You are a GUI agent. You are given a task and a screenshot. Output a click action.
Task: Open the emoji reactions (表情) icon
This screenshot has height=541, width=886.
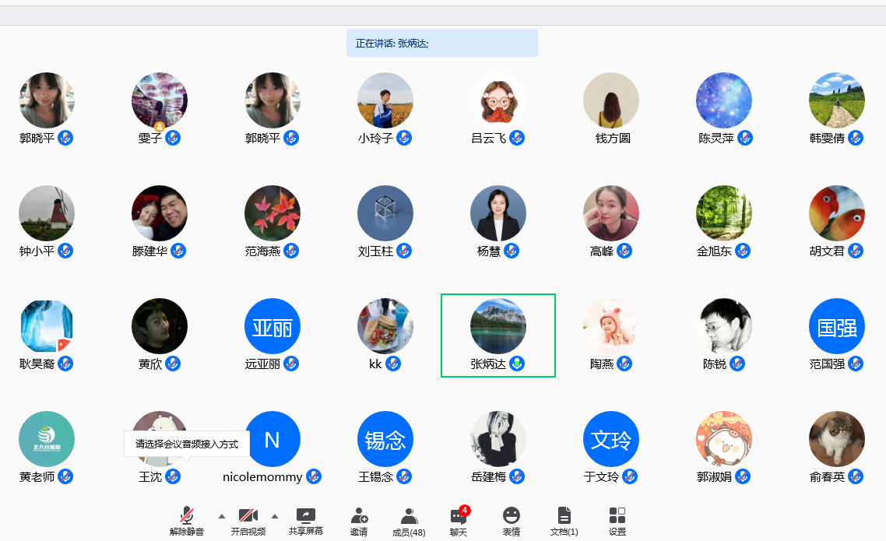[x=512, y=516]
